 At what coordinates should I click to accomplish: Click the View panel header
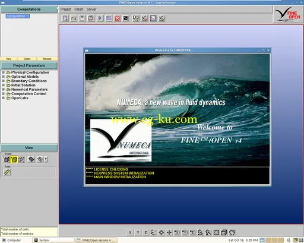pos(29,148)
